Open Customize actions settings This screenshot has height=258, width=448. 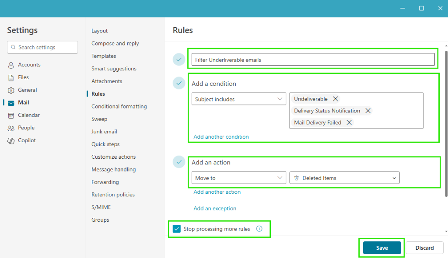pos(113,157)
